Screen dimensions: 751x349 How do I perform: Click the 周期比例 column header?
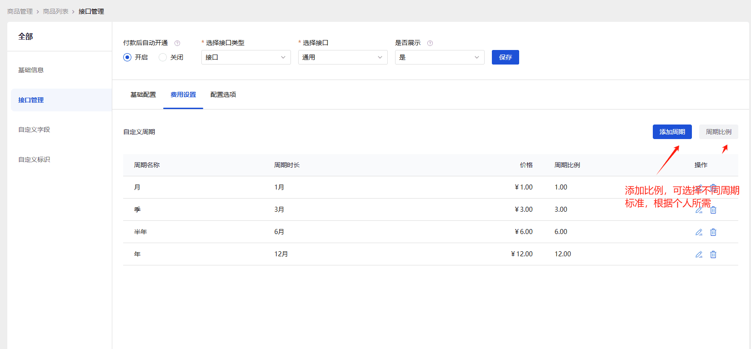point(567,165)
